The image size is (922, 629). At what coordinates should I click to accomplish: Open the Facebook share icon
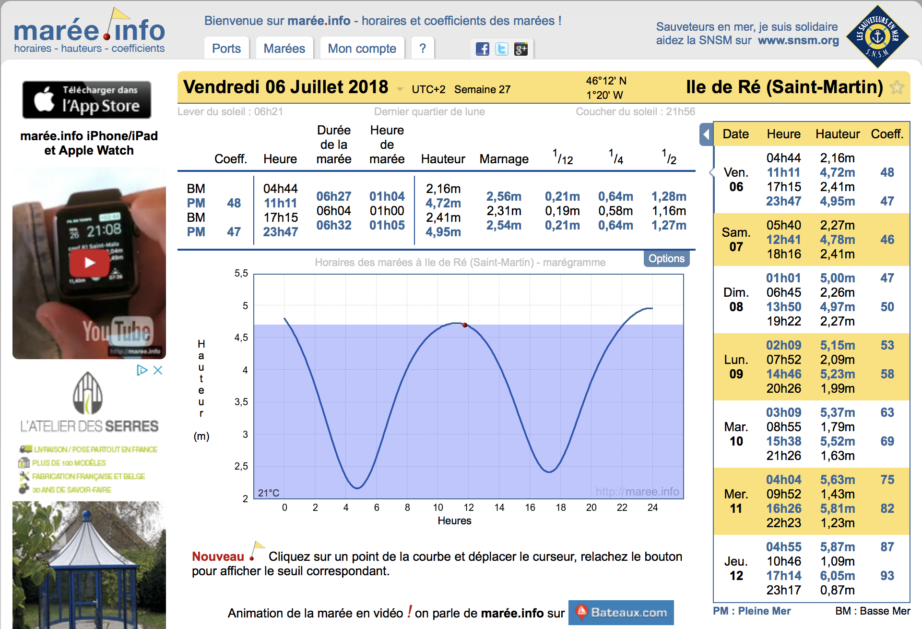tap(482, 49)
